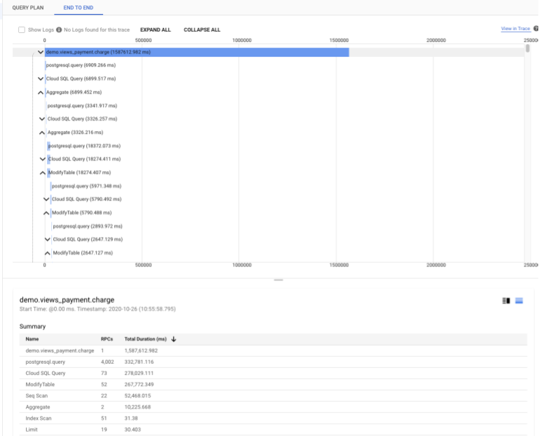Switch to the QUERY PLAN tab
This screenshot has height=436, width=539.
[28, 8]
